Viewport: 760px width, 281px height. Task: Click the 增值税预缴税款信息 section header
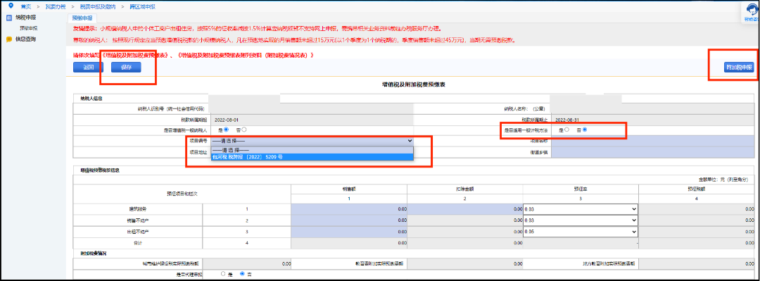pos(99,170)
